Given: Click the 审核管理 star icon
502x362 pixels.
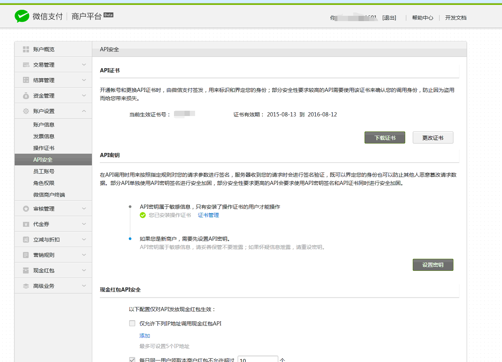Looking at the screenshot, I should click(x=26, y=209).
